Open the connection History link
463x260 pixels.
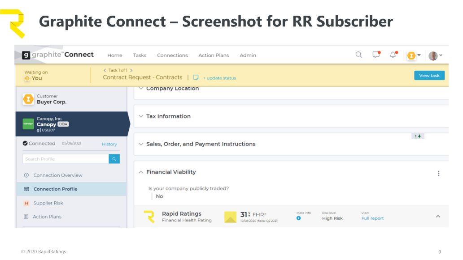tap(109, 144)
